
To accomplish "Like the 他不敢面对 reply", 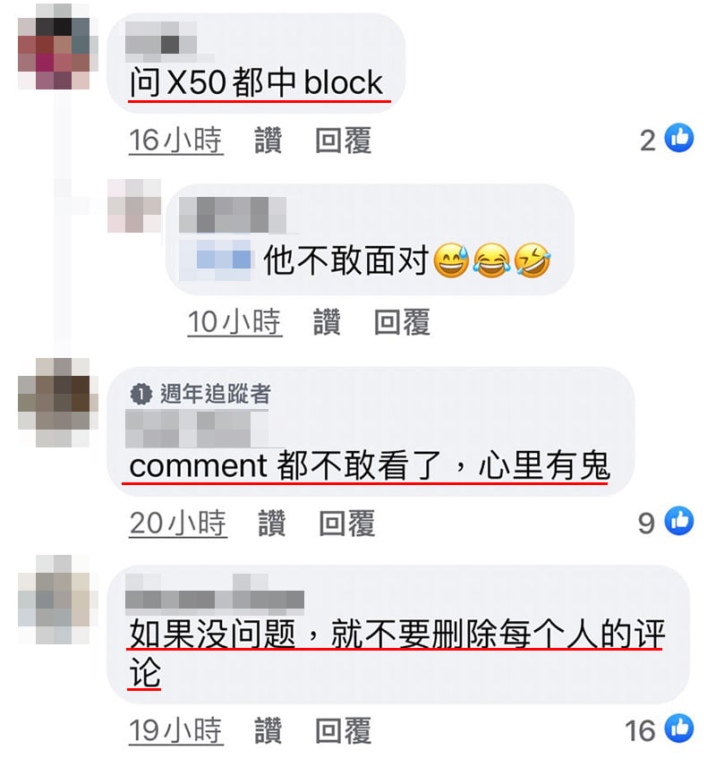I will tap(328, 322).
